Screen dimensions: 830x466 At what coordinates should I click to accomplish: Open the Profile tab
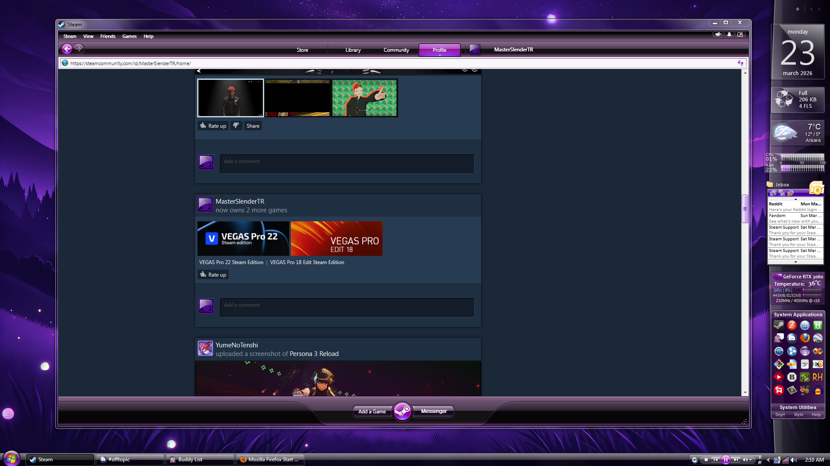[x=440, y=50]
